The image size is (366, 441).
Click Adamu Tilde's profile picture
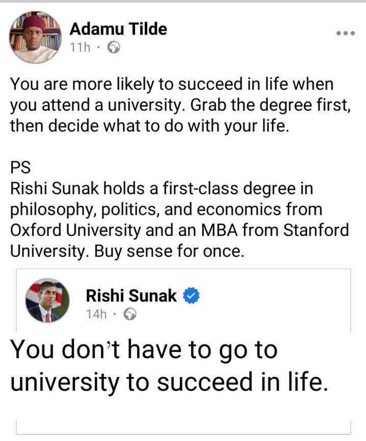tap(35, 37)
